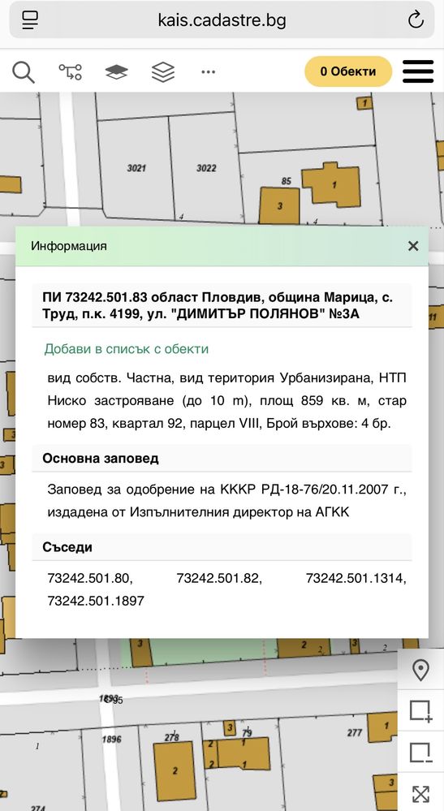
Task: Reload the page in browser
Action: 416,20
